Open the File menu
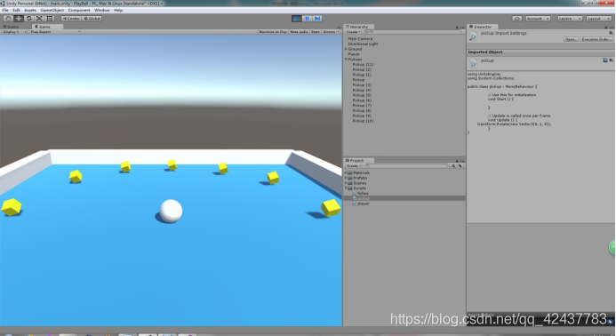Viewport: 616px width, 336px height. [5, 10]
